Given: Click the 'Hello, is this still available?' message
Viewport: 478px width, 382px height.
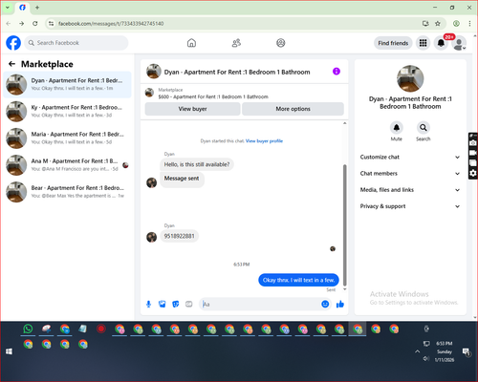Looking at the screenshot, I should [197, 164].
